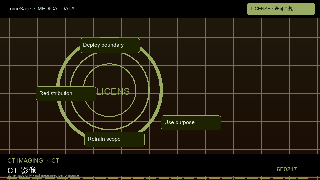Screen dimensions: 320x180
Task: Click the schematic only disclaimer text
Action: coord(43,175)
